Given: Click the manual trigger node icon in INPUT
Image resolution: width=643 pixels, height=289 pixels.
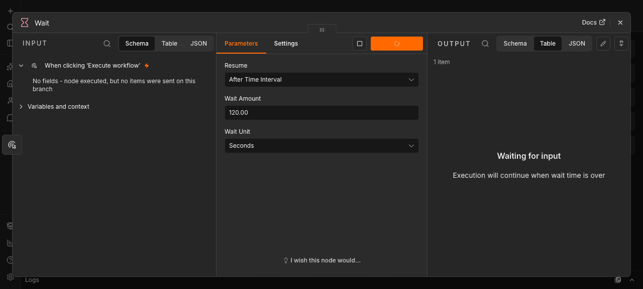Looking at the screenshot, I should click(35, 66).
